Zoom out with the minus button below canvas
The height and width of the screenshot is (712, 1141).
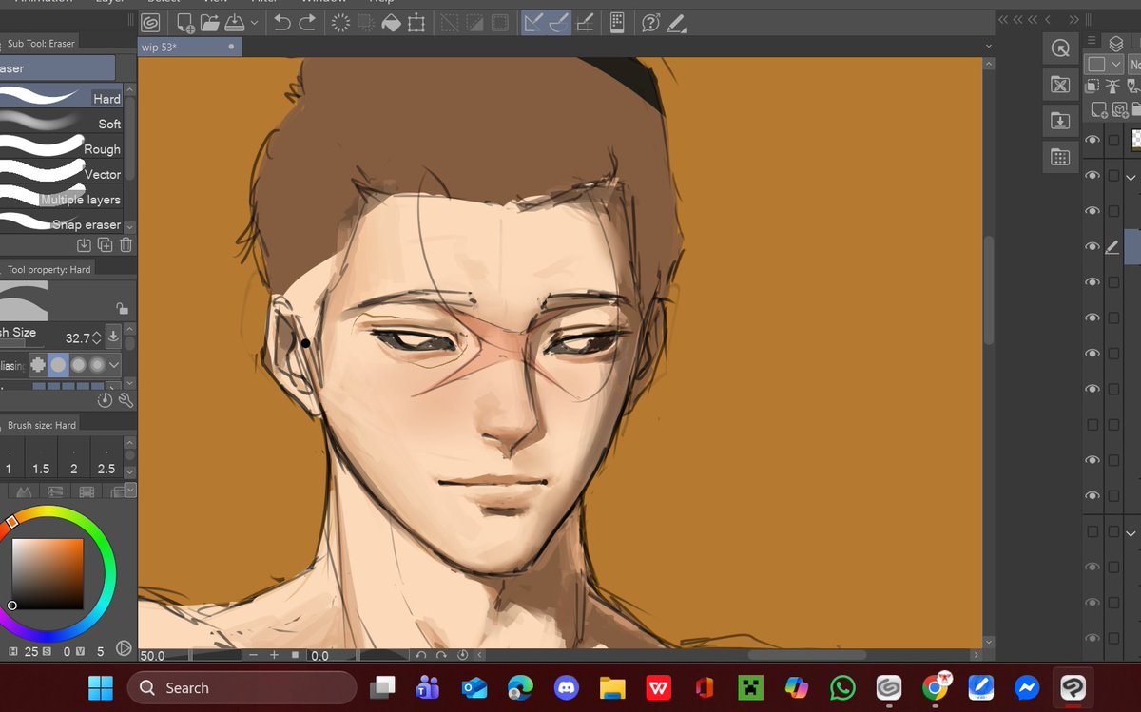pos(254,655)
